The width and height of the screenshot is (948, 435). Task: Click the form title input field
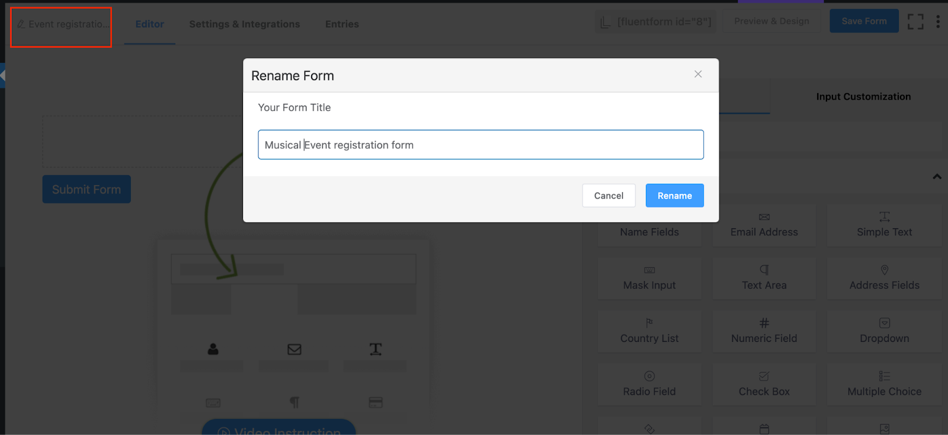481,145
